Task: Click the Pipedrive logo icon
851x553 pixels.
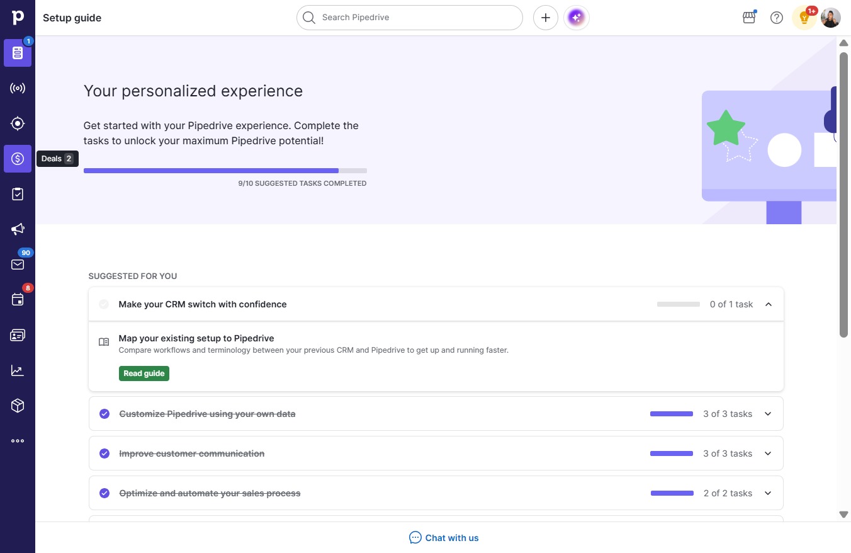Action: point(18,18)
